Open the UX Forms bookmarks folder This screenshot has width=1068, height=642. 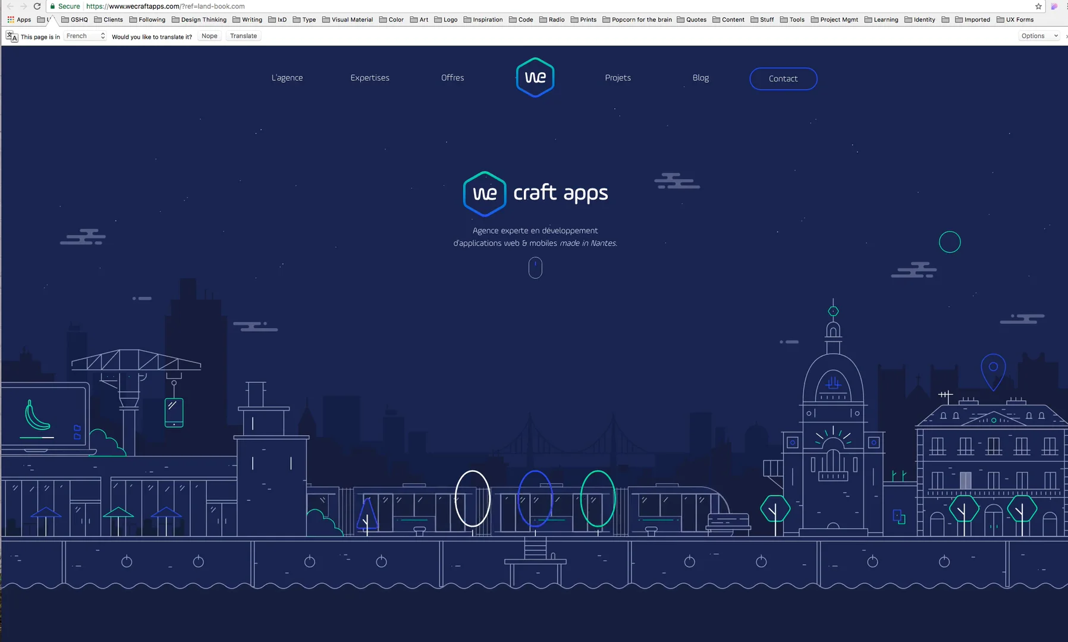[1015, 20]
